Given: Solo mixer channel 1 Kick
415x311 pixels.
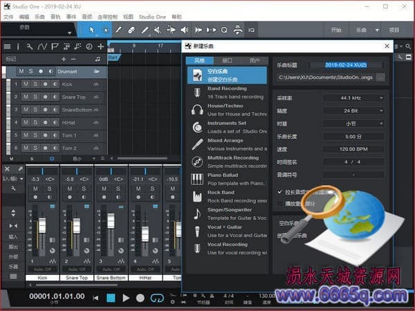Looking at the screenshot, I should 50,189.
